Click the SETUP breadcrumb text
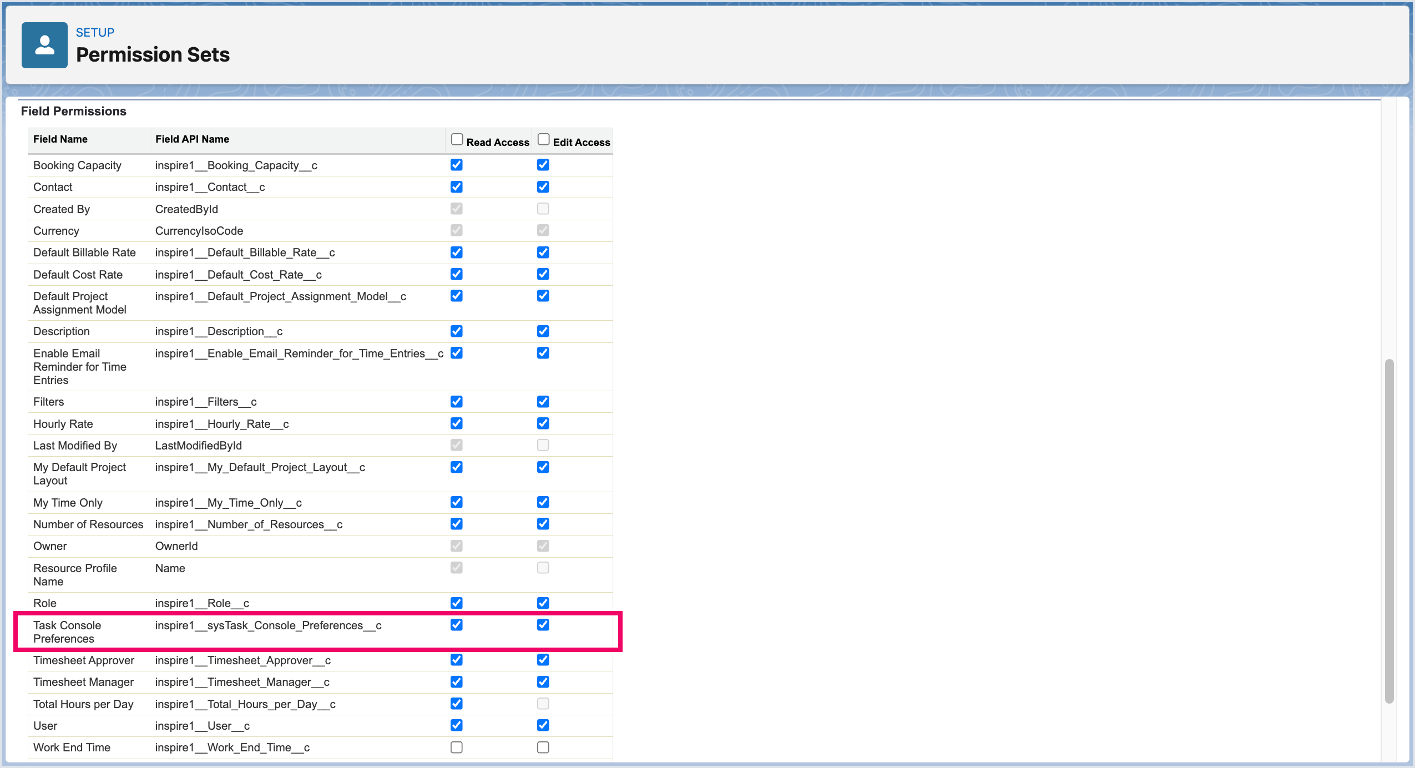The width and height of the screenshot is (1415, 768). [x=95, y=32]
